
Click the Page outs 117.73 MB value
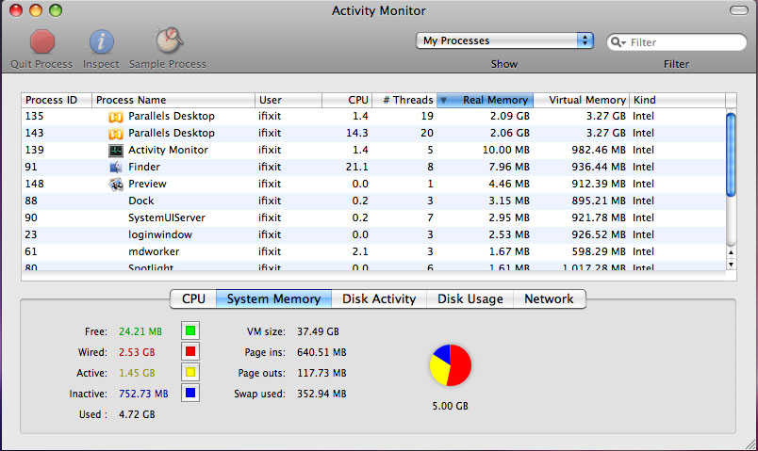point(321,373)
